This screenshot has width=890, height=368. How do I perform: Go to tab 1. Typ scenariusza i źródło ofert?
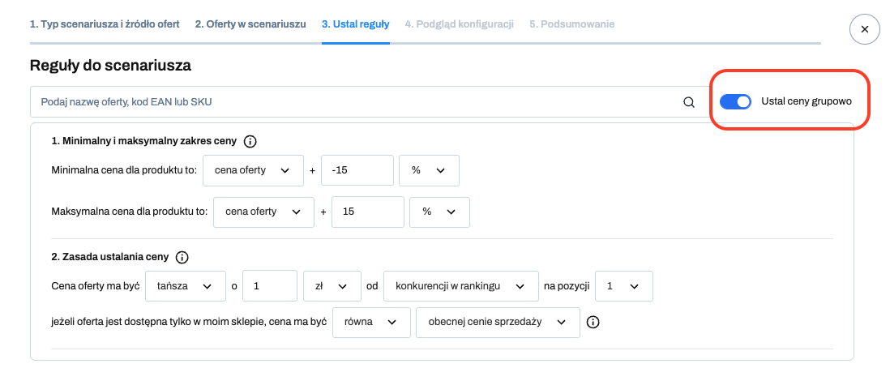click(x=105, y=24)
